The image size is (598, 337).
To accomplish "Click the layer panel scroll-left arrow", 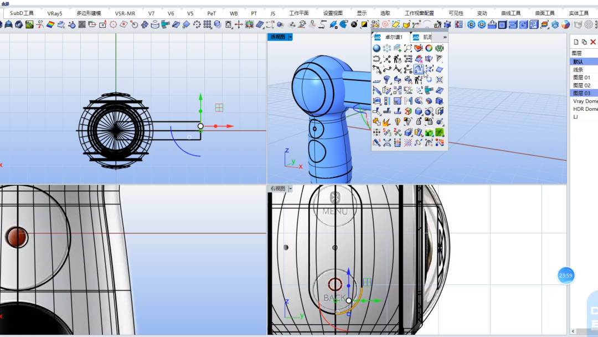I will (573, 331).
